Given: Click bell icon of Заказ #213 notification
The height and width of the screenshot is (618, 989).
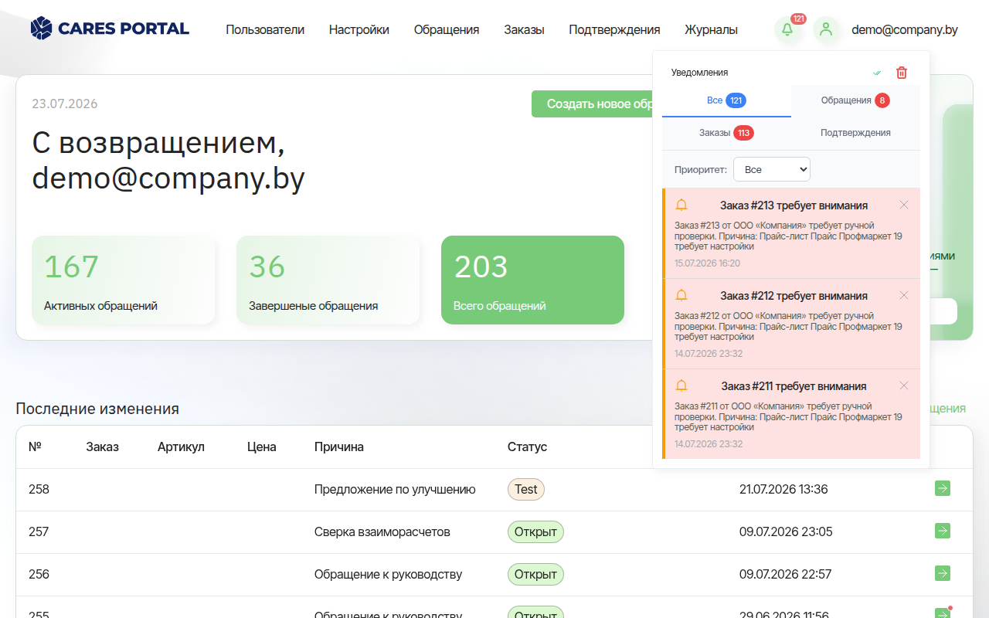Looking at the screenshot, I should click(x=681, y=205).
